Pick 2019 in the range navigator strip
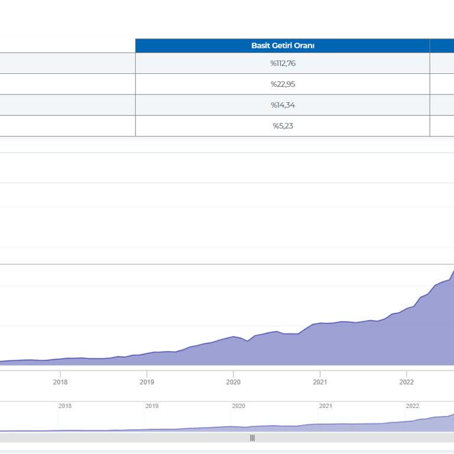454x454 pixels. coord(152,406)
